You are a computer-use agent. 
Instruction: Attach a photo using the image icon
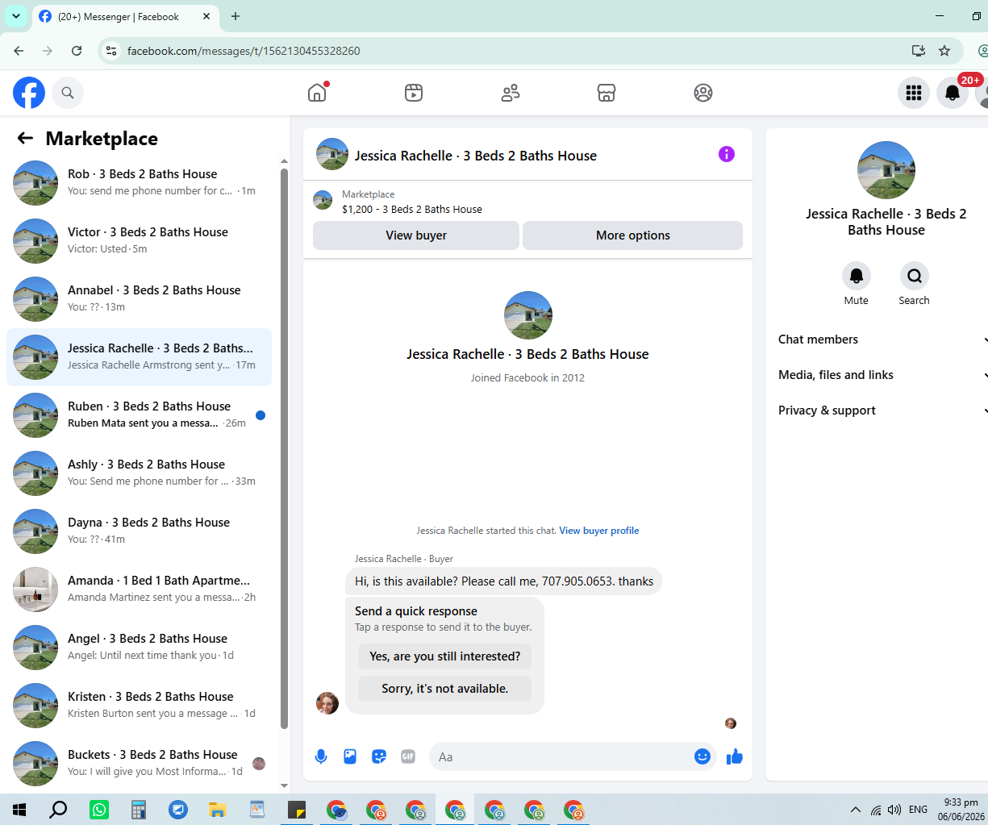(x=350, y=756)
